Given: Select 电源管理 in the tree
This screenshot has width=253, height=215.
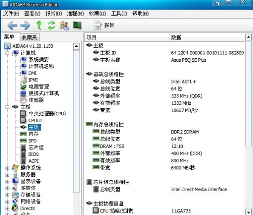Looking at the screenshot, I should pyautogui.click(x=39, y=86).
